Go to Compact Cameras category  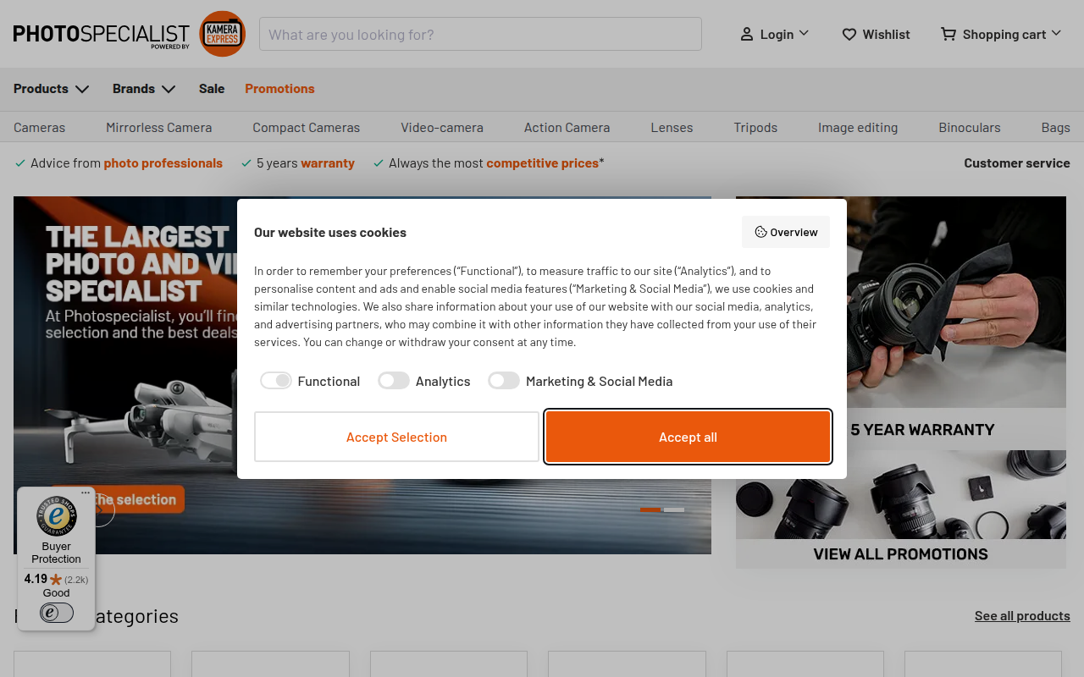(x=307, y=128)
